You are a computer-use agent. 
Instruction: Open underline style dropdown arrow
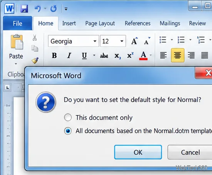pos(94,55)
